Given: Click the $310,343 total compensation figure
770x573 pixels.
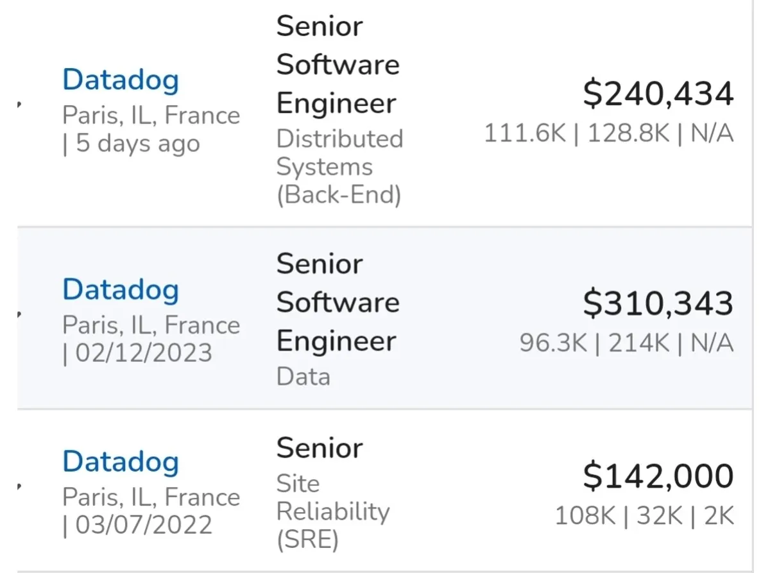Looking at the screenshot, I should tap(658, 304).
